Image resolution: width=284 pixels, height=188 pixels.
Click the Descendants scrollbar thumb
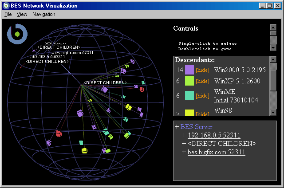[273, 81]
